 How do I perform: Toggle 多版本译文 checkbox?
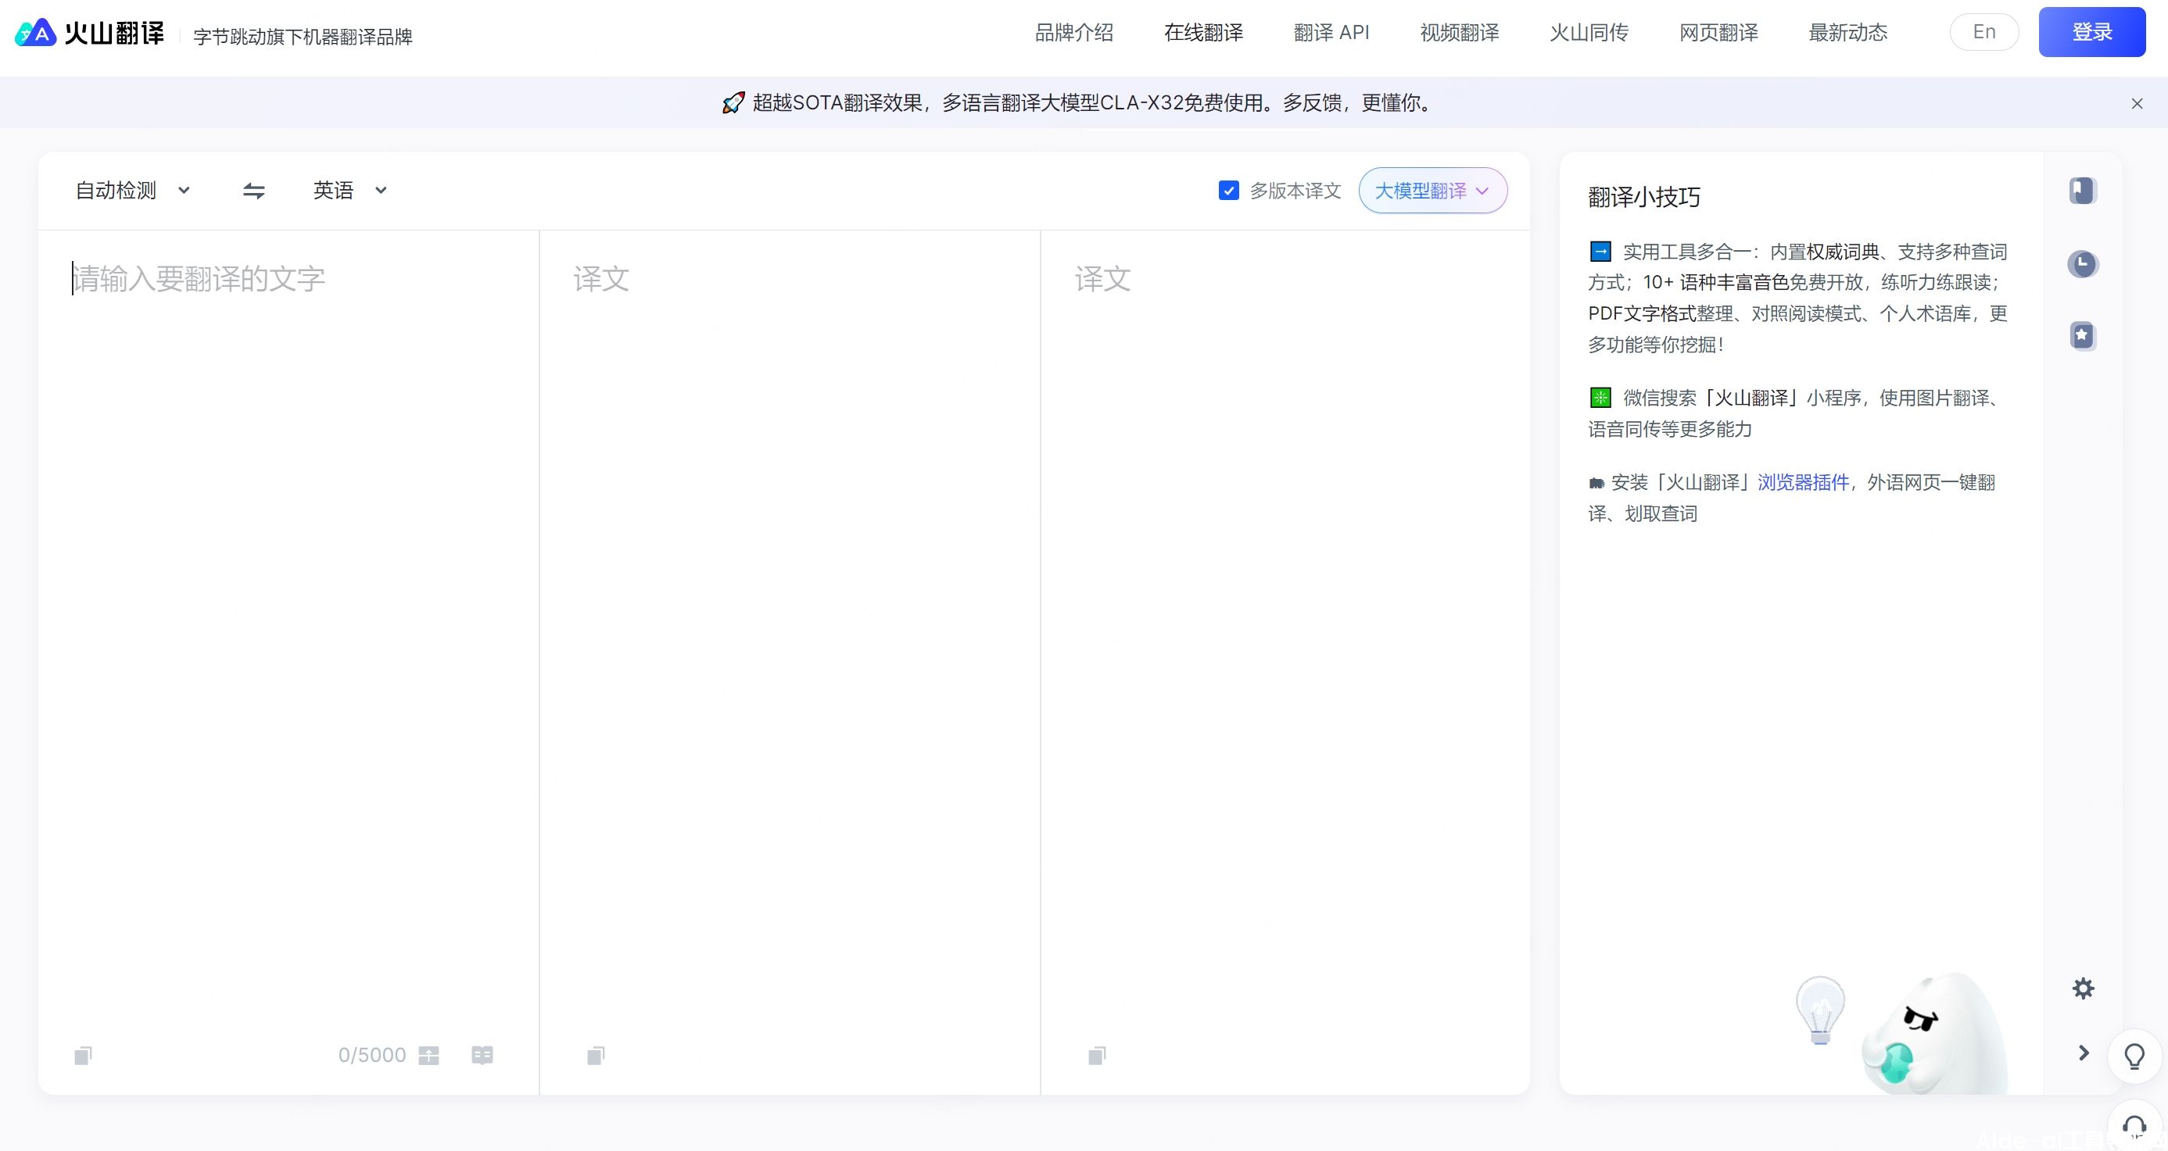point(1229,191)
